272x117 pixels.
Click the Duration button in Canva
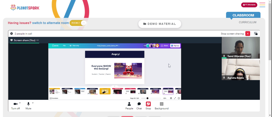54,98
